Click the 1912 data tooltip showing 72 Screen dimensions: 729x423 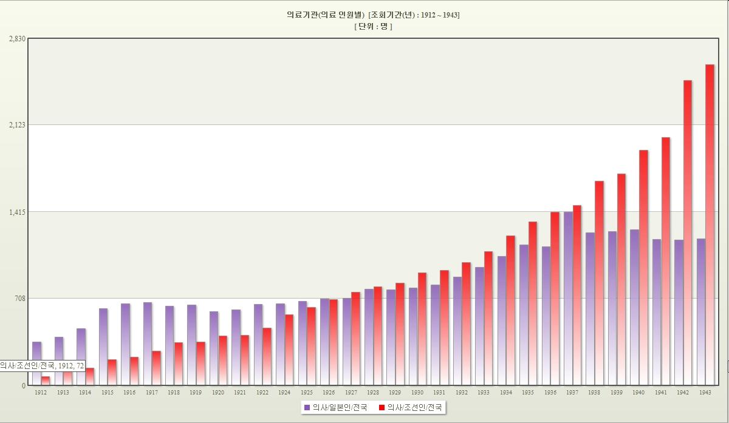(42, 365)
